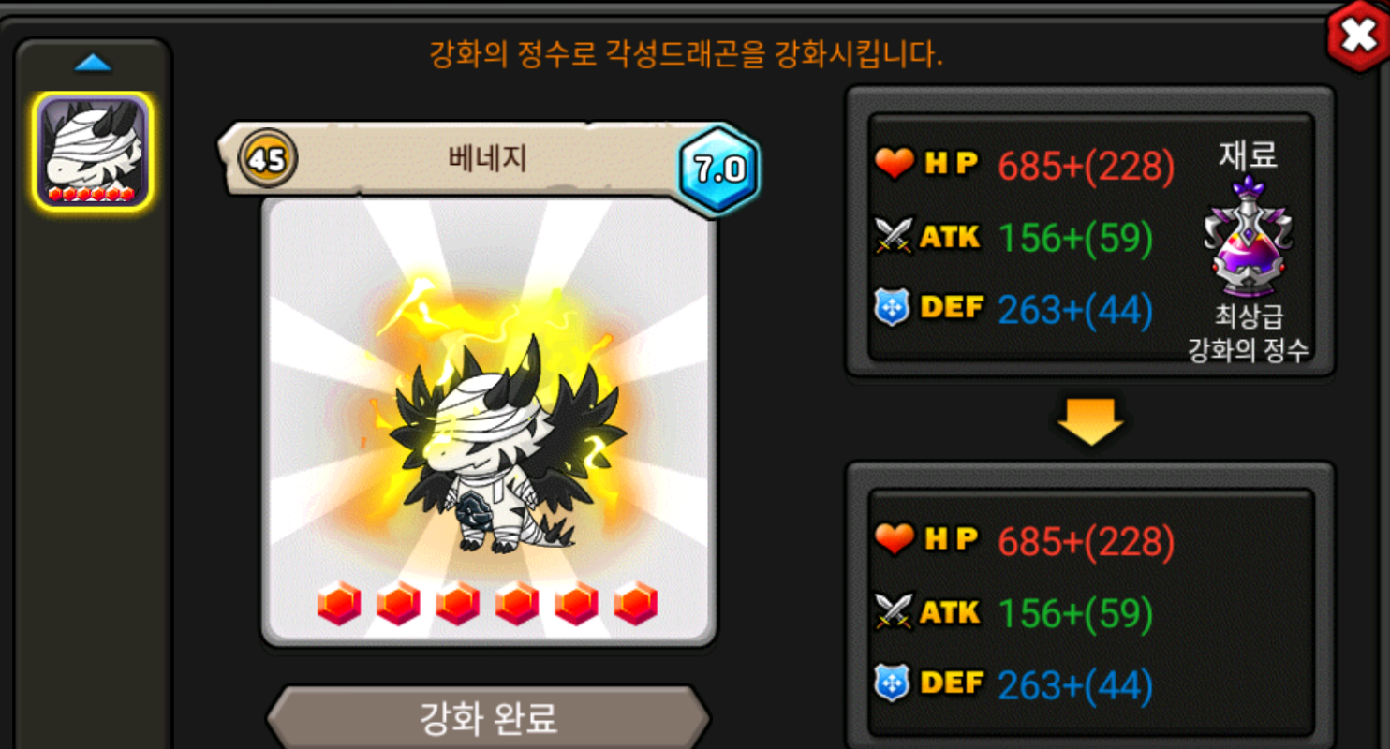Click the 베네지 dragon name banner

(x=487, y=159)
